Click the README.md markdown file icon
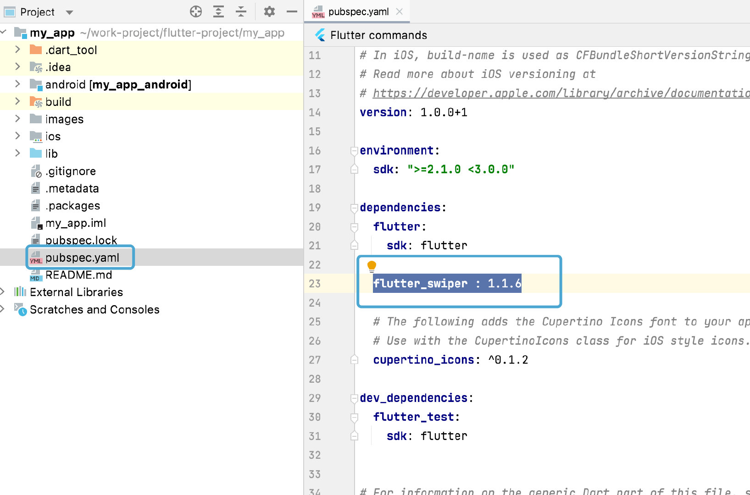750x495 pixels. tap(35, 275)
